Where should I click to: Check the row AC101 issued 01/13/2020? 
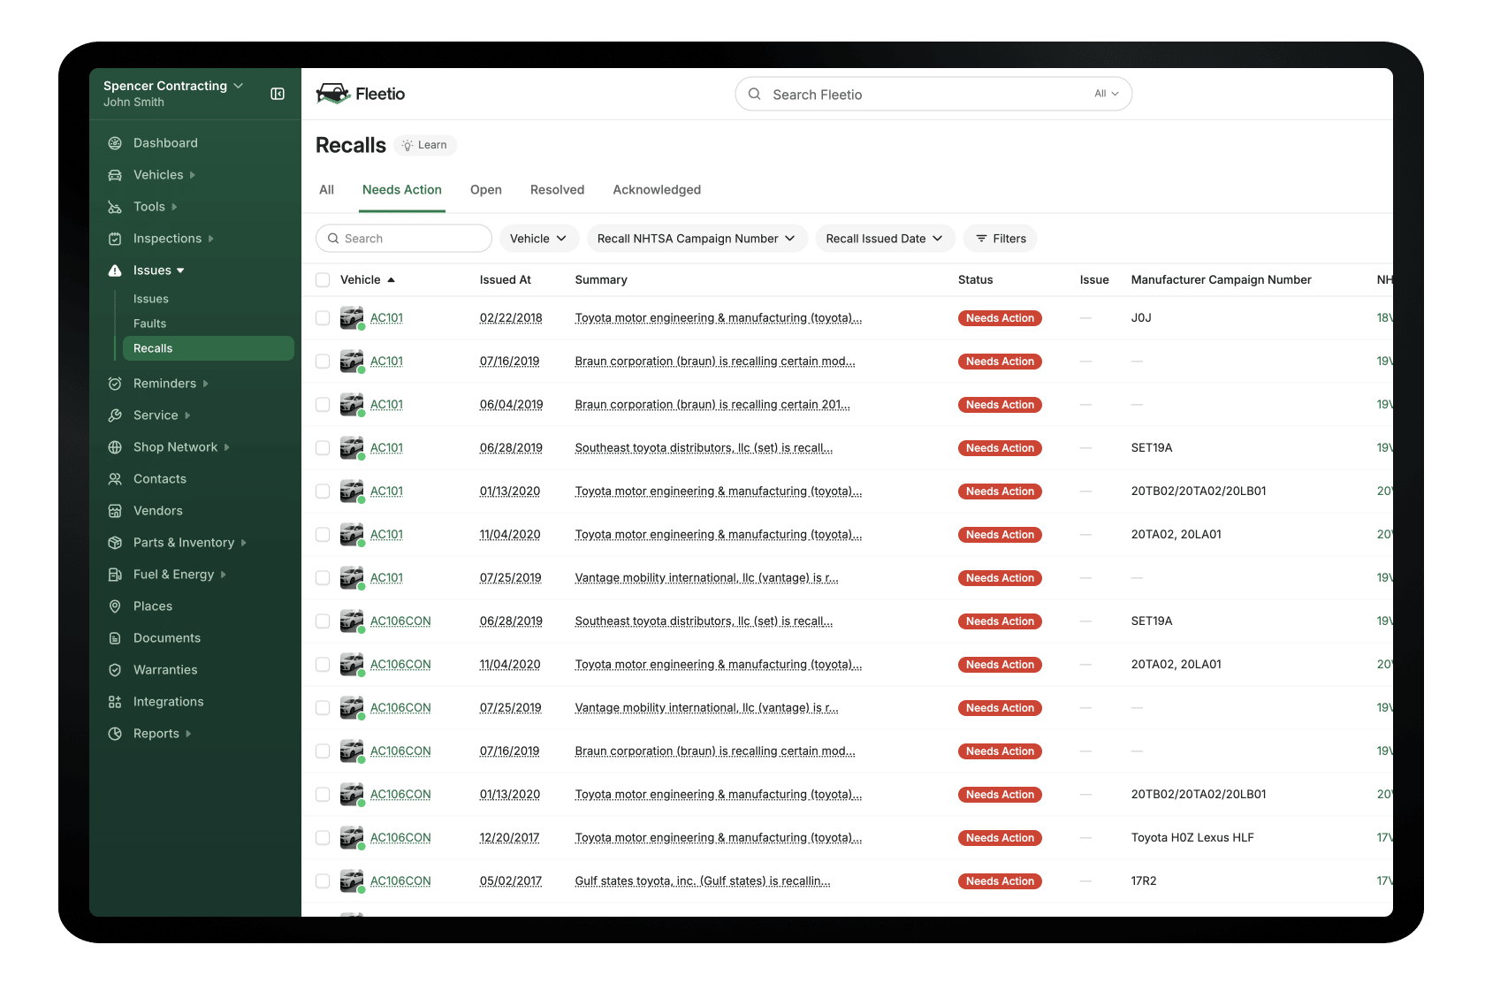(x=323, y=492)
